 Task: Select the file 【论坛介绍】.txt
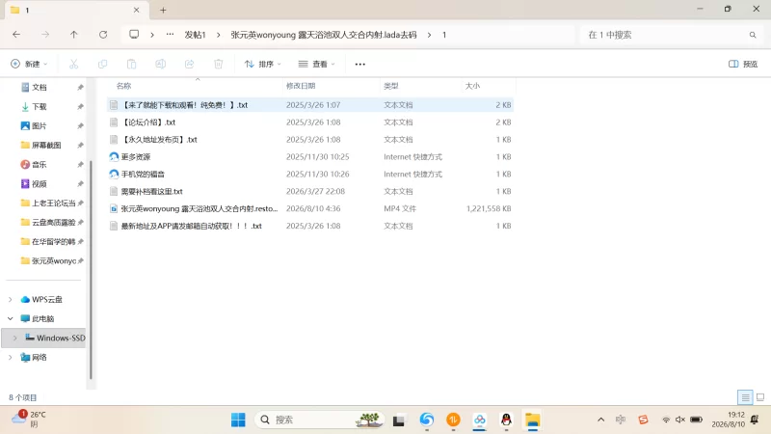tap(310, 122)
